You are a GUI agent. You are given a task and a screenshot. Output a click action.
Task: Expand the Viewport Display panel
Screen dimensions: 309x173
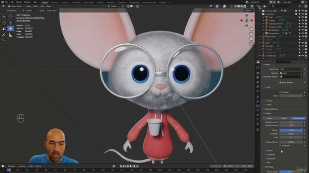[271, 109]
